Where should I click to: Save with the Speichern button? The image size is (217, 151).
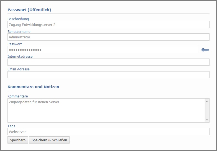tap(18, 140)
